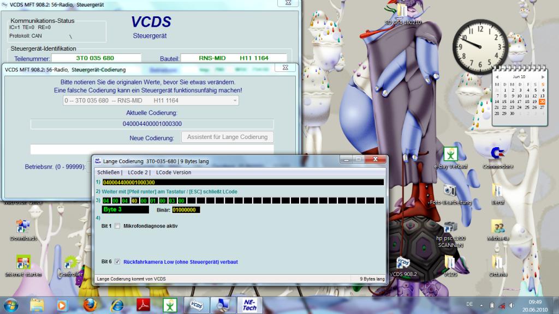Viewport: 559px width, 314px height.
Task: Open the Downloads desktop shortcut
Action: (x=23, y=231)
